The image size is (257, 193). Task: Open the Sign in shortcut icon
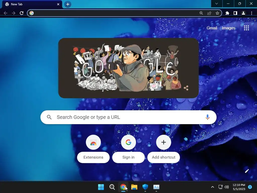pyautogui.click(x=128, y=142)
